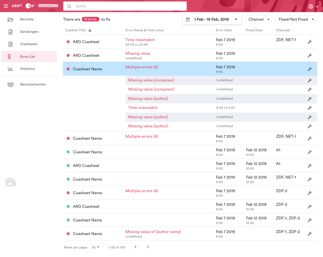
Task: Click the calendar icon in the date filter
Action: pyautogui.click(x=188, y=19)
